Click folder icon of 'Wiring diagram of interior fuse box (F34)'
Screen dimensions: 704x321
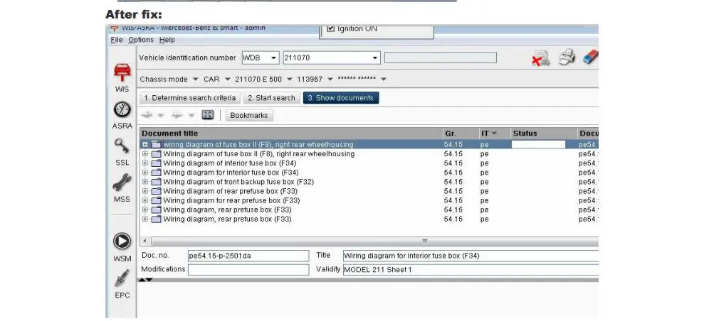(x=156, y=163)
